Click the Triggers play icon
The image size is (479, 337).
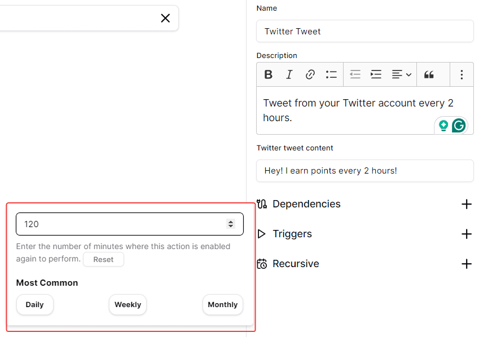coord(262,234)
